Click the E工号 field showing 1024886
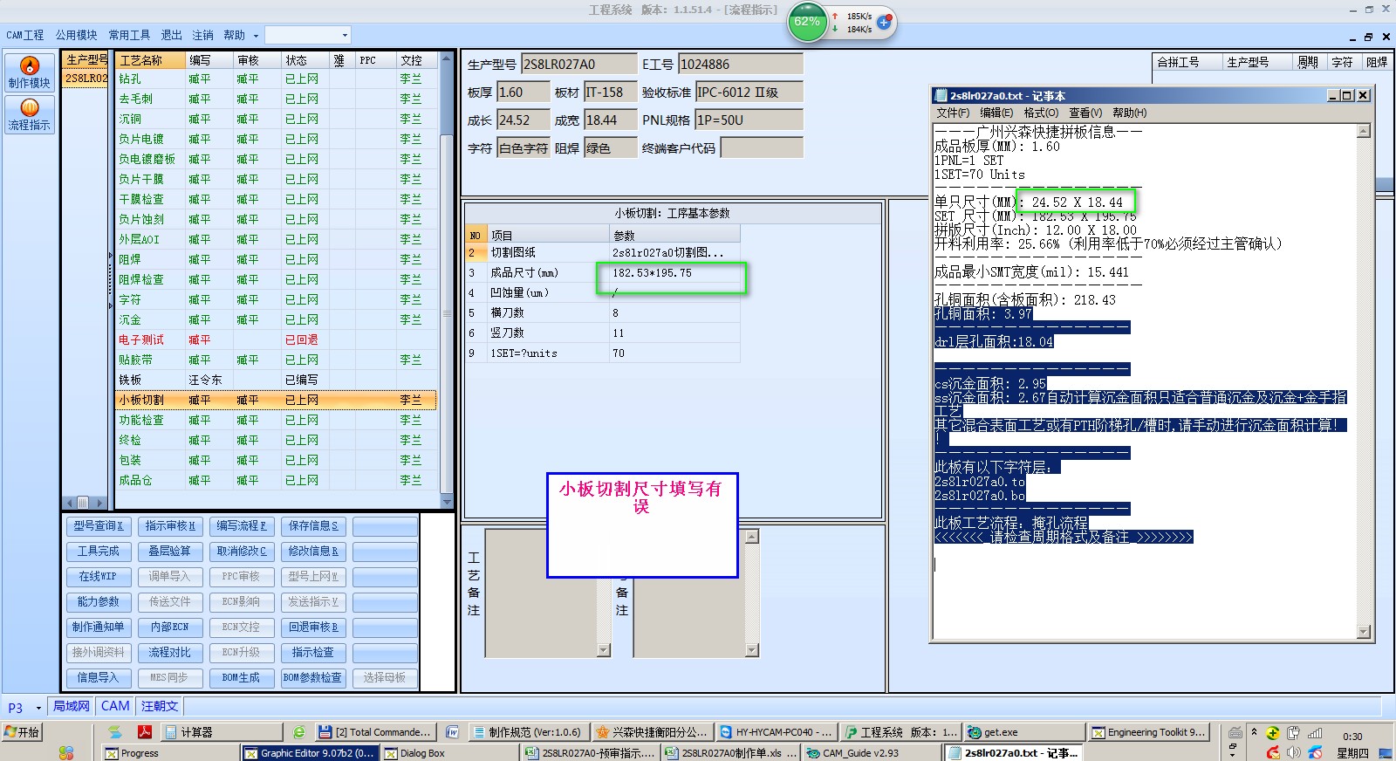Screen dimensions: 1396x761 741,64
